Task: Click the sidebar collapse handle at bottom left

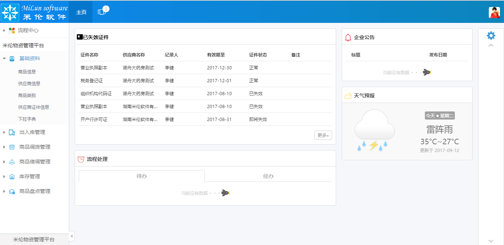Action: [71, 236]
